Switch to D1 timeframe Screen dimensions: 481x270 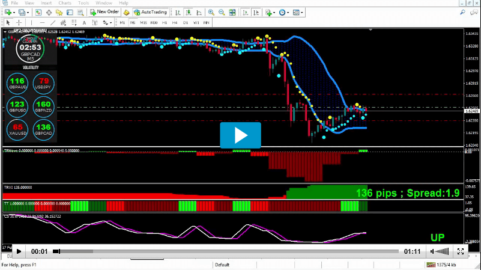click(186, 22)
